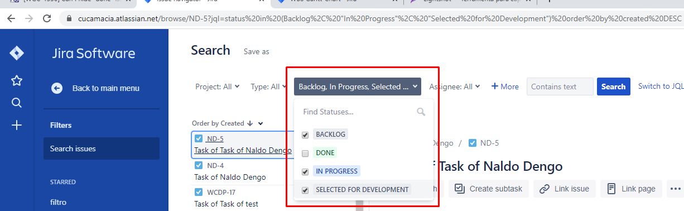Uncheck the IN PROGRESS status checkbox
Screen dimensions: 684x211
(305, 171)
